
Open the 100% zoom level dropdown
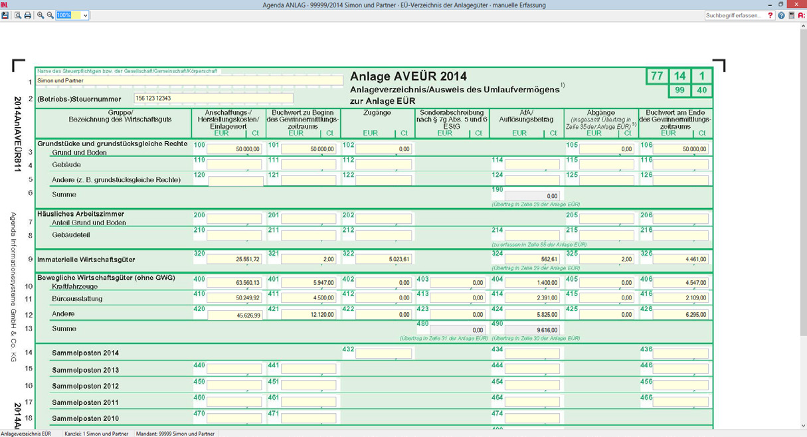point(85,15)
